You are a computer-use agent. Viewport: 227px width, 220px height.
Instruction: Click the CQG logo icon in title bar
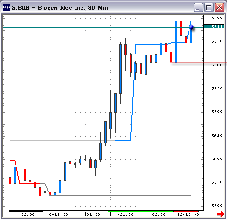point(6,7)
